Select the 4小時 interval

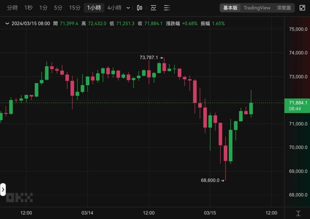114,8
